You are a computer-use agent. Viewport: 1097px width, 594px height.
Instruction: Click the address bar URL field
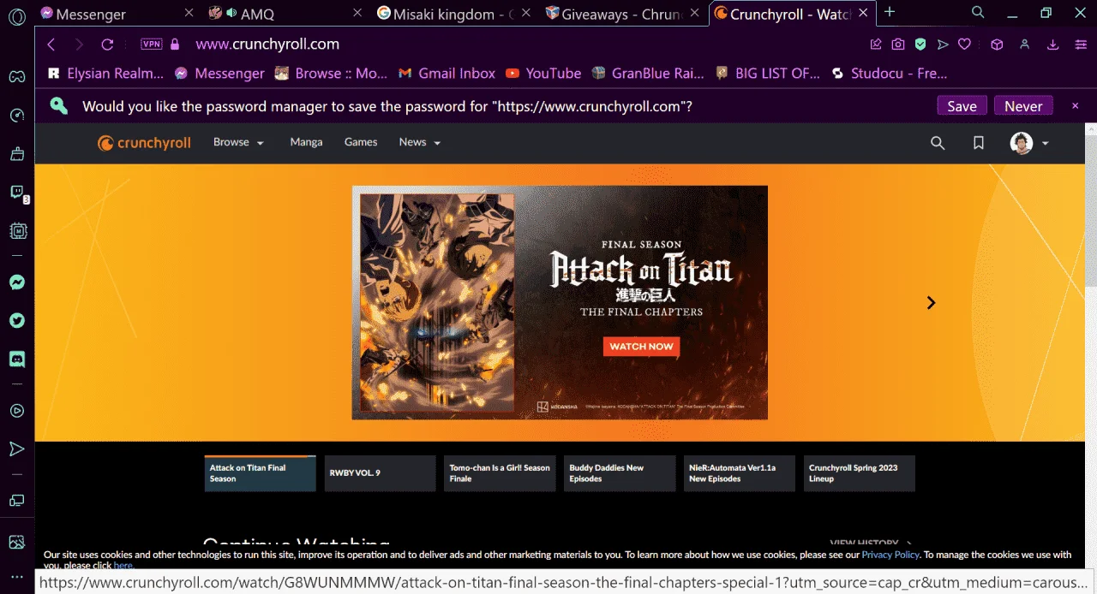coord(514,45)
